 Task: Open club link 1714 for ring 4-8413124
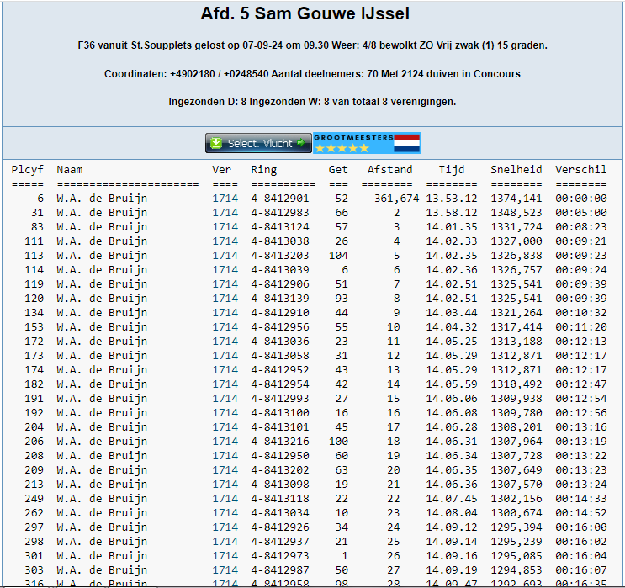coord(225,227)
